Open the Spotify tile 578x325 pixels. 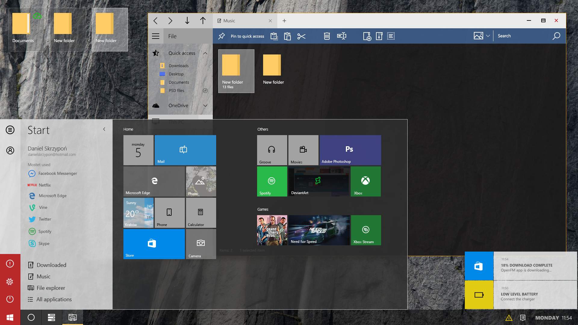[272, 181]
